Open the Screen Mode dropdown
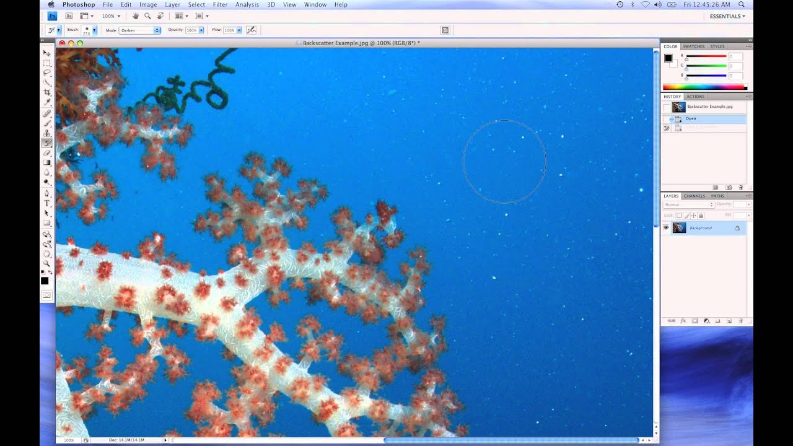This screenshot has height=446, width=793. click(x=202, y=15)
